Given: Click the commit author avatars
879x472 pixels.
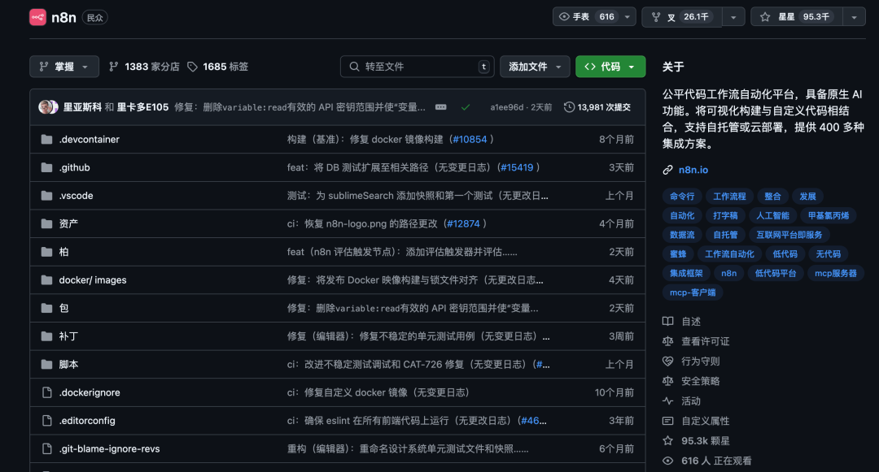Looking at the screenshot, I should click(48, 106).
